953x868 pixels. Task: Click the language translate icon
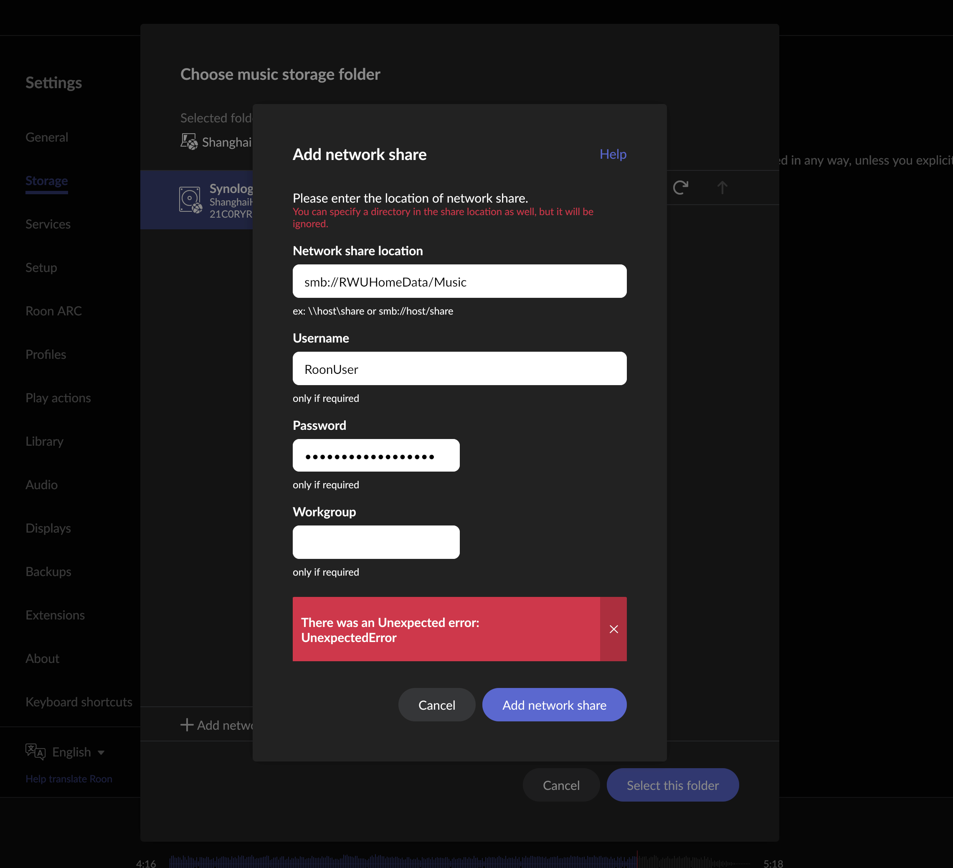pos(35,751)
